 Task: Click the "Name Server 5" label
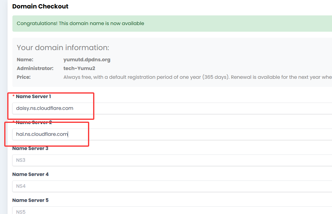point(30,200)
